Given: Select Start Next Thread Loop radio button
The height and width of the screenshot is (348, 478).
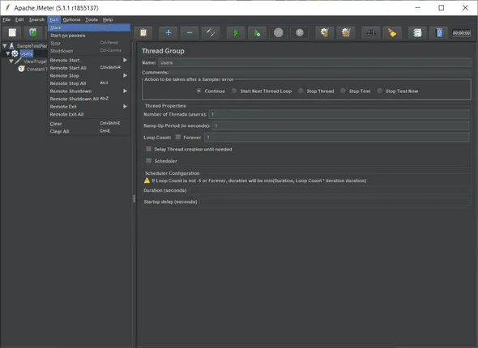Looking at the screenshot, I should (234, 91).
